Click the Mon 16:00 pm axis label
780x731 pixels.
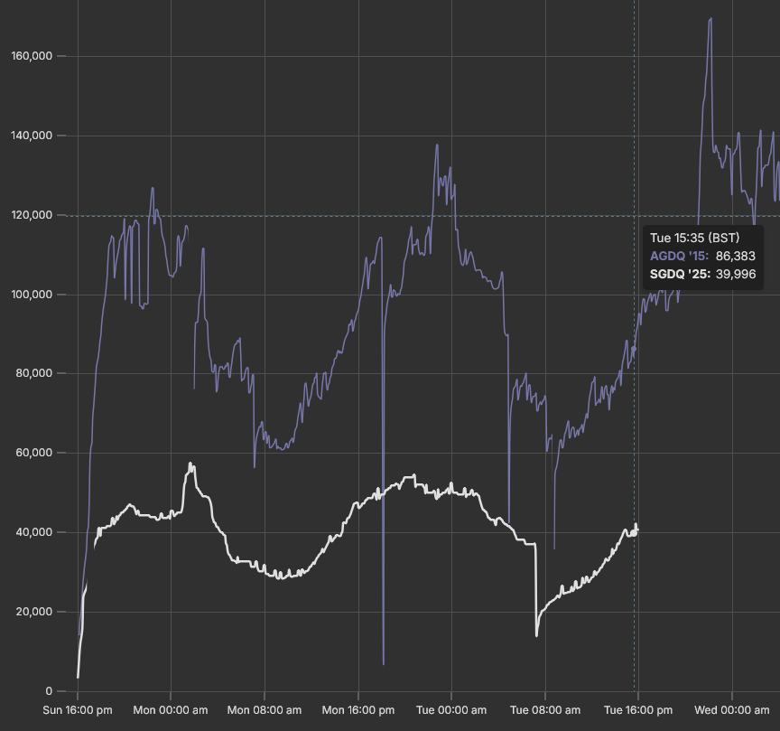pyautogui.click(x=358, y=710)
